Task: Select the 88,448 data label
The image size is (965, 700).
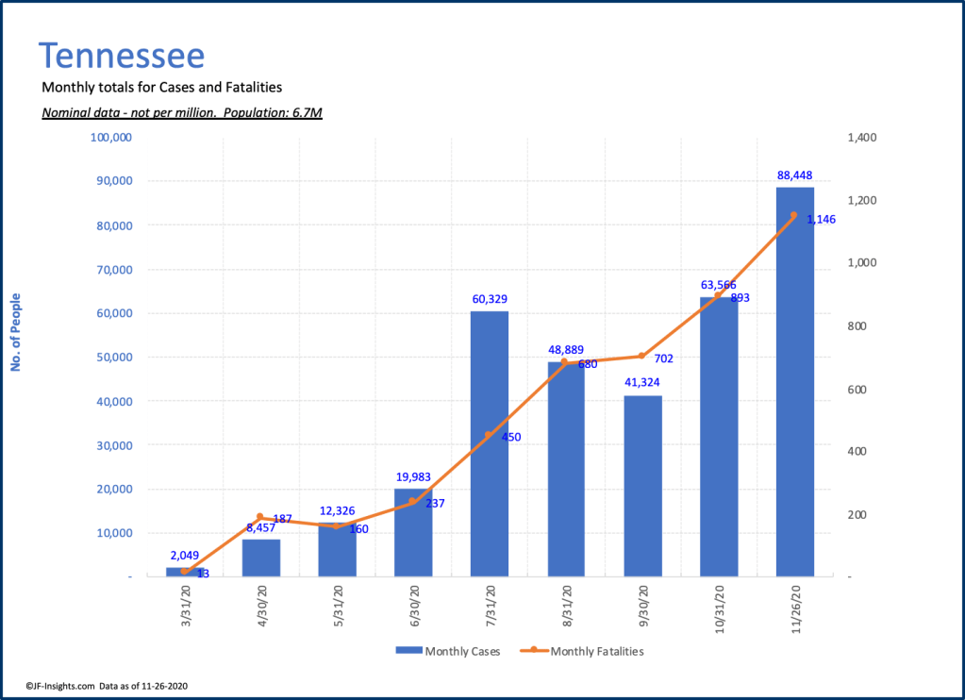Action: tap(794, 175)
